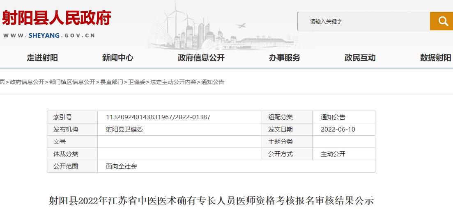Click the orange search magnifier icon
This screenshot has width=453, height=209.
pos(442,21)
